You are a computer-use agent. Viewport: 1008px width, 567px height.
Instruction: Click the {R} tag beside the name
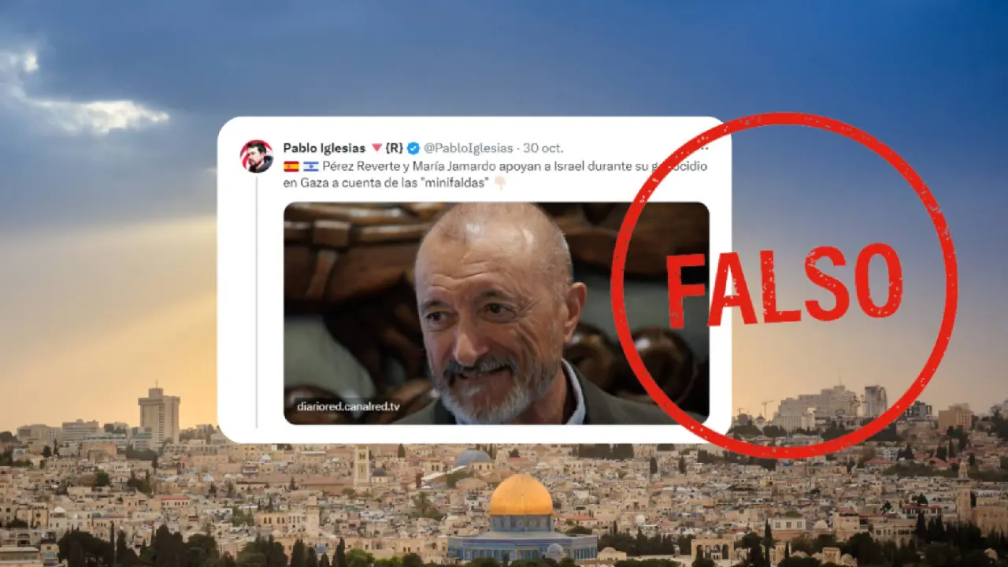pyautogui.click(x=395, y=148)
